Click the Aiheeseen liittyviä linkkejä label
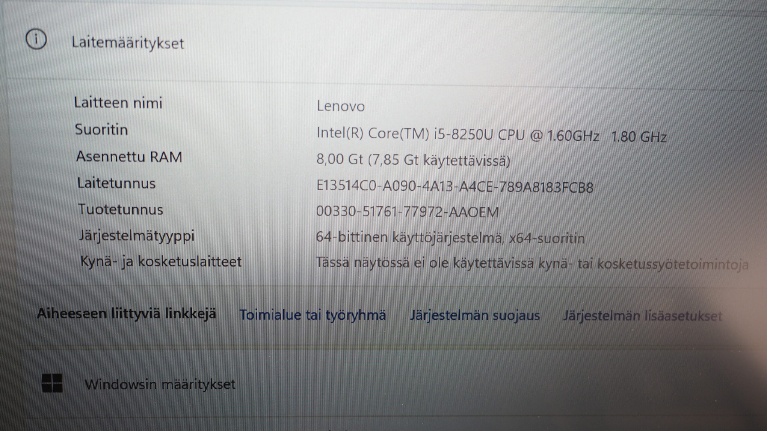The height and width of the screenshot is (431, 767). 126,314
